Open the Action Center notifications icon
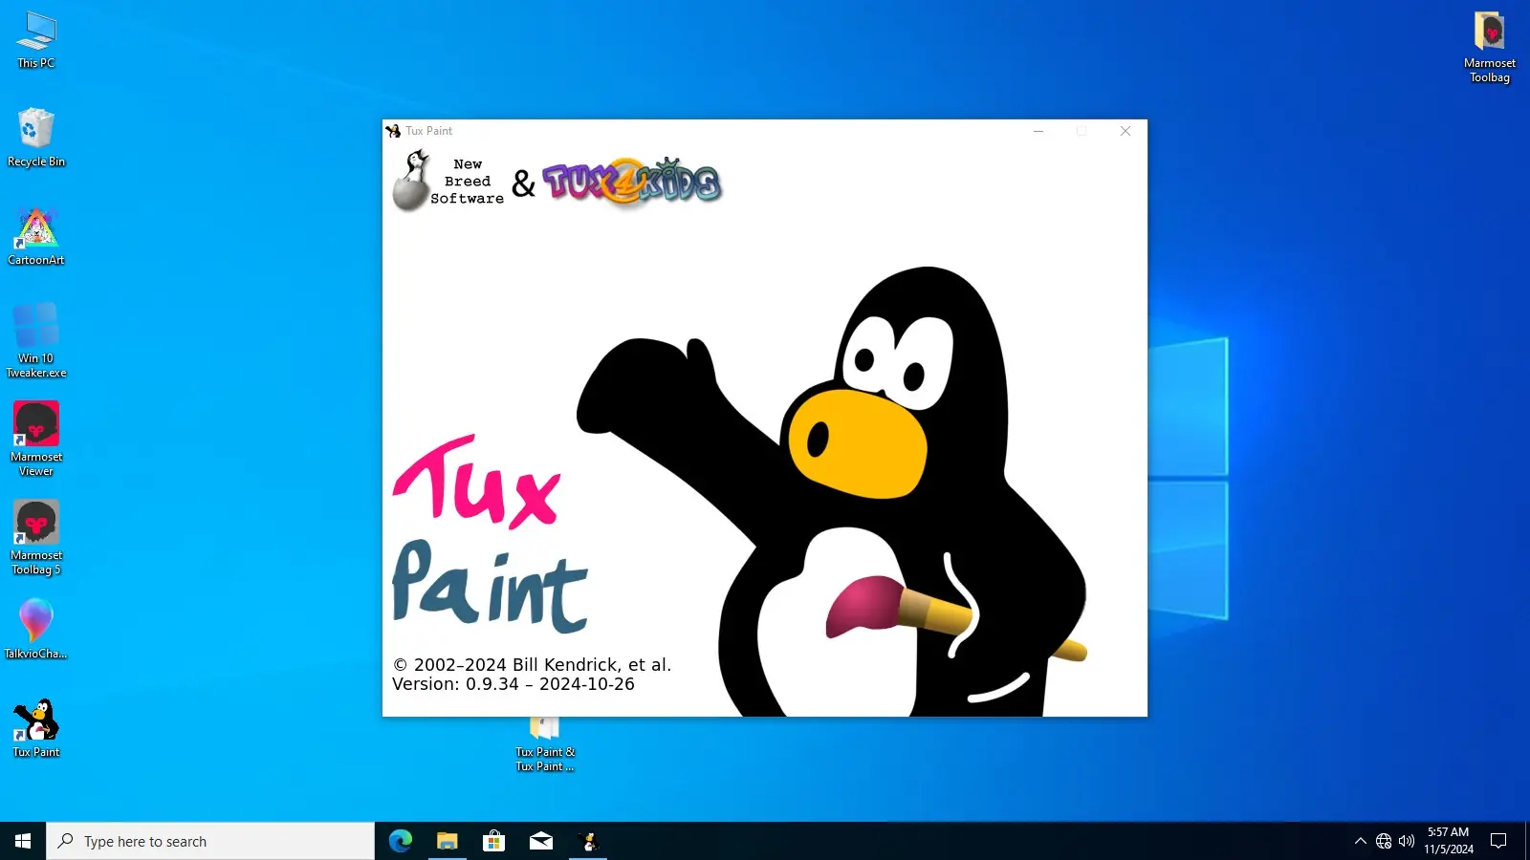Image resolution: width=1530 pixels, height=860 pixels. click(1498, 841)
